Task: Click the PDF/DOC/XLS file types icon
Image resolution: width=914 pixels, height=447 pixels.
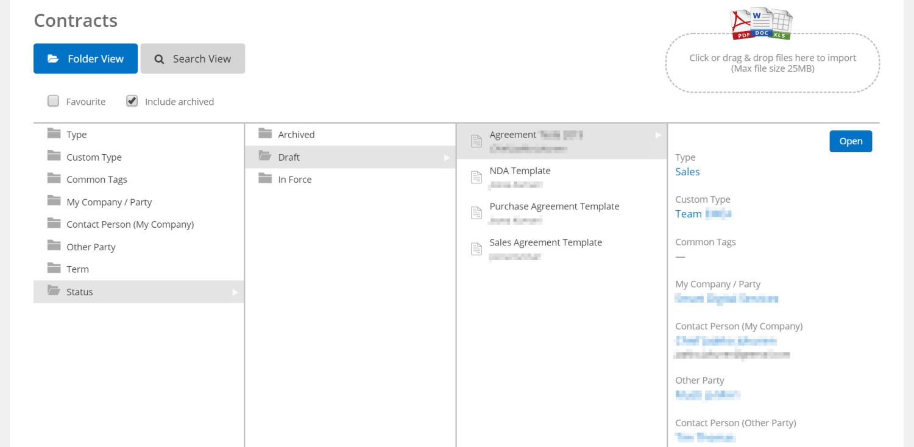Action: pos(761,24)
